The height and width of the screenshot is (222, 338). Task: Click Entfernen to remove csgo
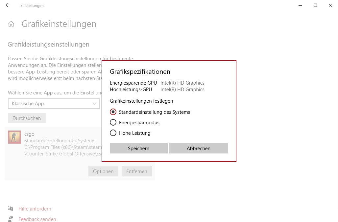coord(136,171)
